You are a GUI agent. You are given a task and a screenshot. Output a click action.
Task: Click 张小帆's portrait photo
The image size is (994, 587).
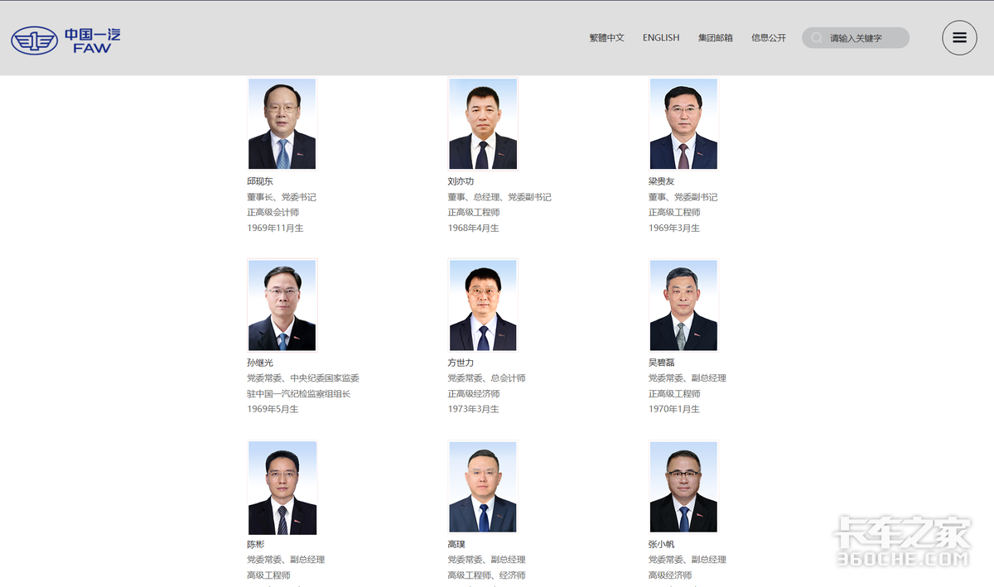coord(683,486)
